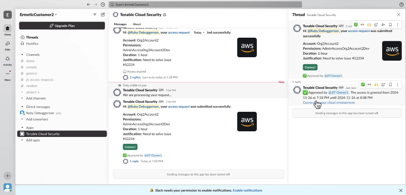This screenshot has height=195, width=406.
Task: Open add reaction picker on the thread reply
Action: (383, 84)
